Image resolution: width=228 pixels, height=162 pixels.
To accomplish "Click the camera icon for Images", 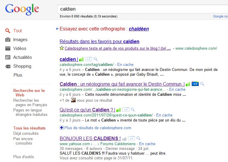I will coord(8,40).
